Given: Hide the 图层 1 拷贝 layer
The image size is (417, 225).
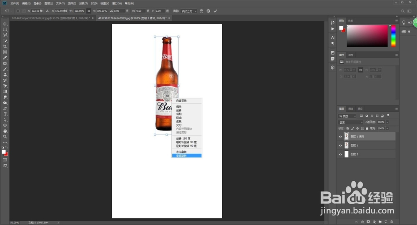Looking at the screenshot, I should pos(340,137).
